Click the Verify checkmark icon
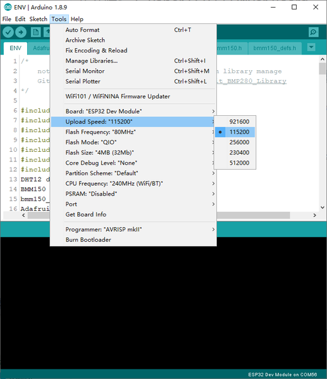This screenshot has width=327, height=379. coord(8,32)
